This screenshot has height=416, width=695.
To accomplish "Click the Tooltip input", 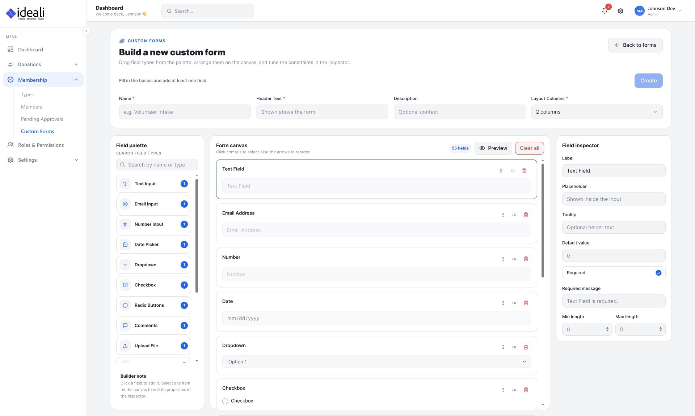I will click(x=614, y=227).
